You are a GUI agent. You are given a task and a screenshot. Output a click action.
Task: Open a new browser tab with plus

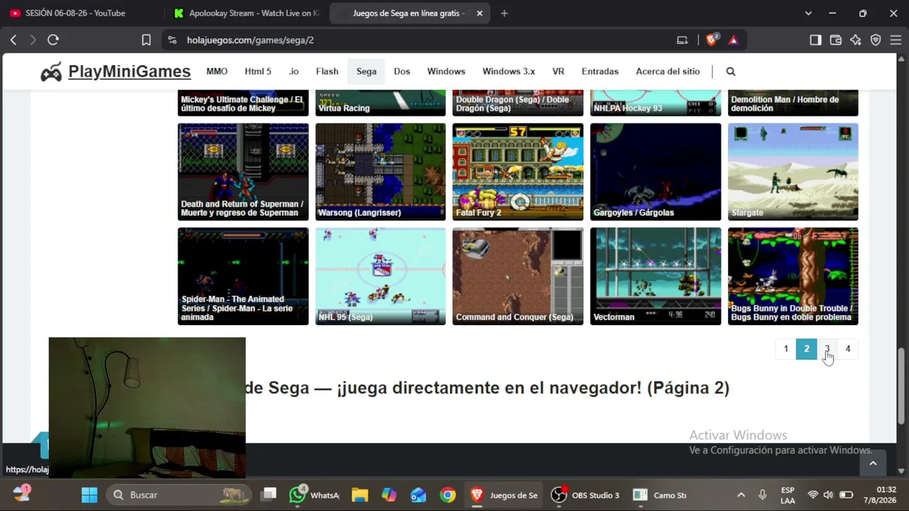pyautogui.click(x=504, y=13)
